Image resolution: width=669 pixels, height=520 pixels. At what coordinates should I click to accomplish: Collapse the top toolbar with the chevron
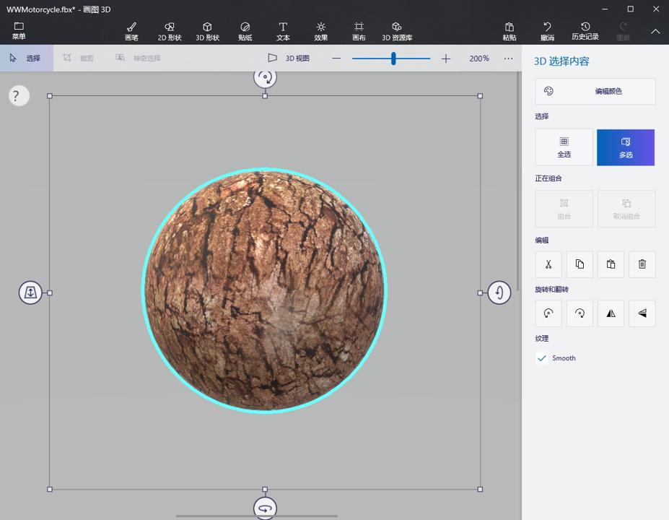pos(655,32)
